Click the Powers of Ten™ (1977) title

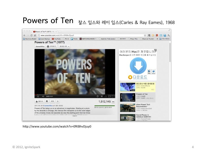point(50,42)
